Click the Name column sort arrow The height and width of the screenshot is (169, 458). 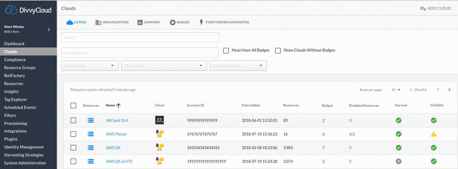(x=118, y=105)
